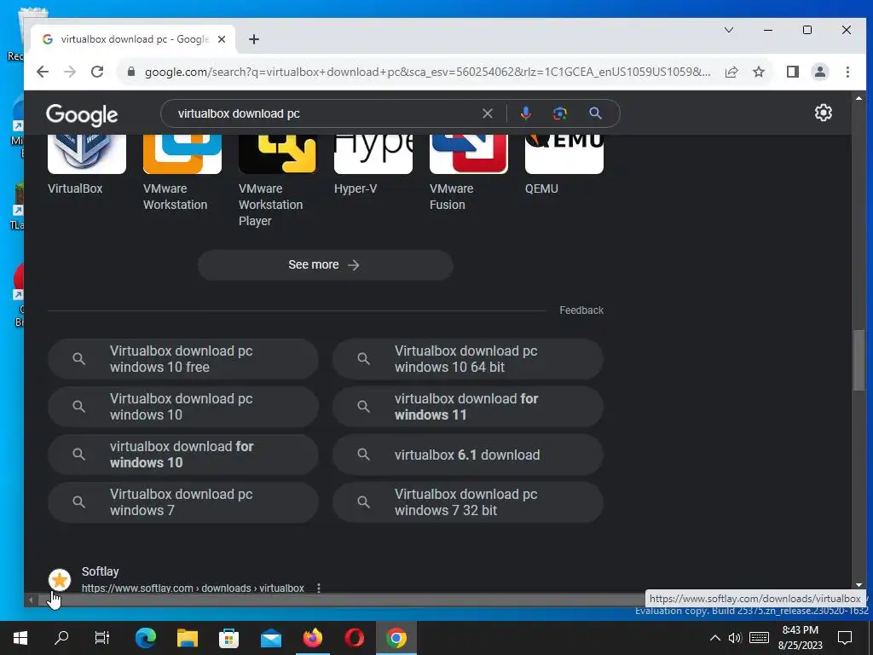Click the Chrome taskbar icon
The image size is (873, 655).
[x=396, y=638]
